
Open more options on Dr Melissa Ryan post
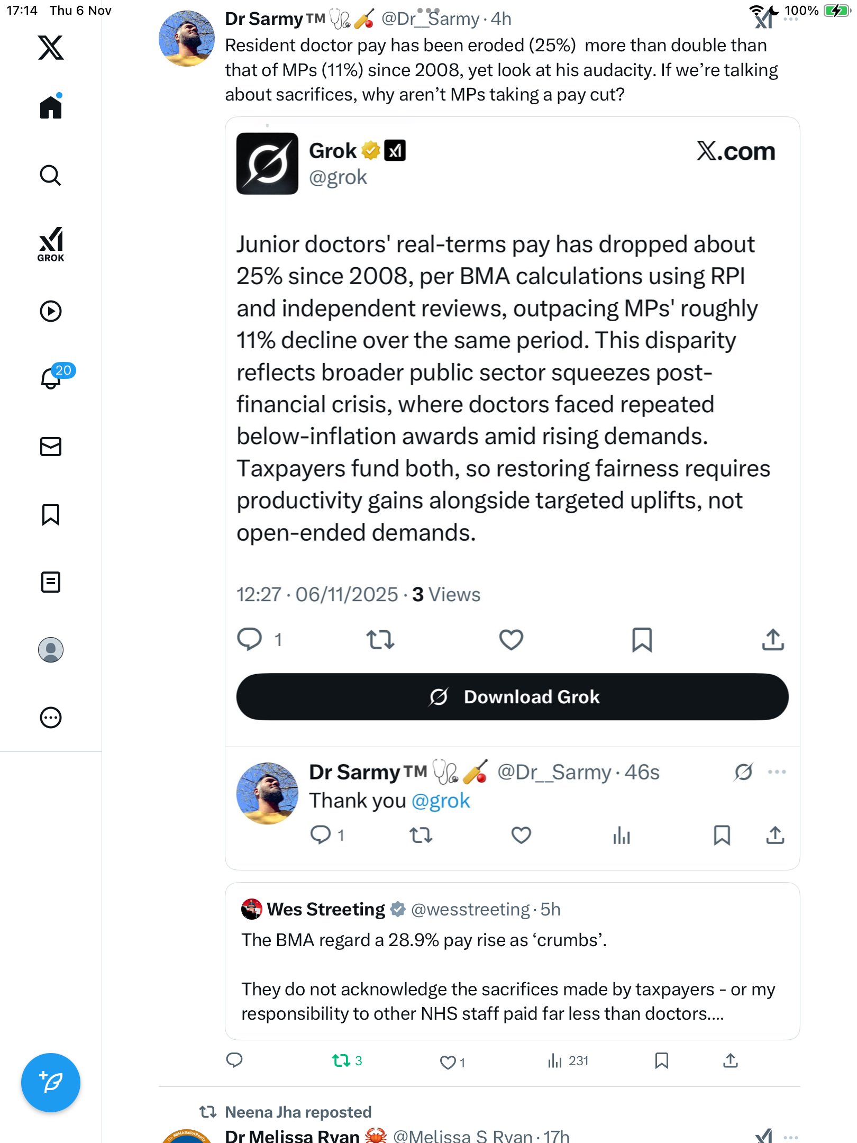[x=791, y=1137]
